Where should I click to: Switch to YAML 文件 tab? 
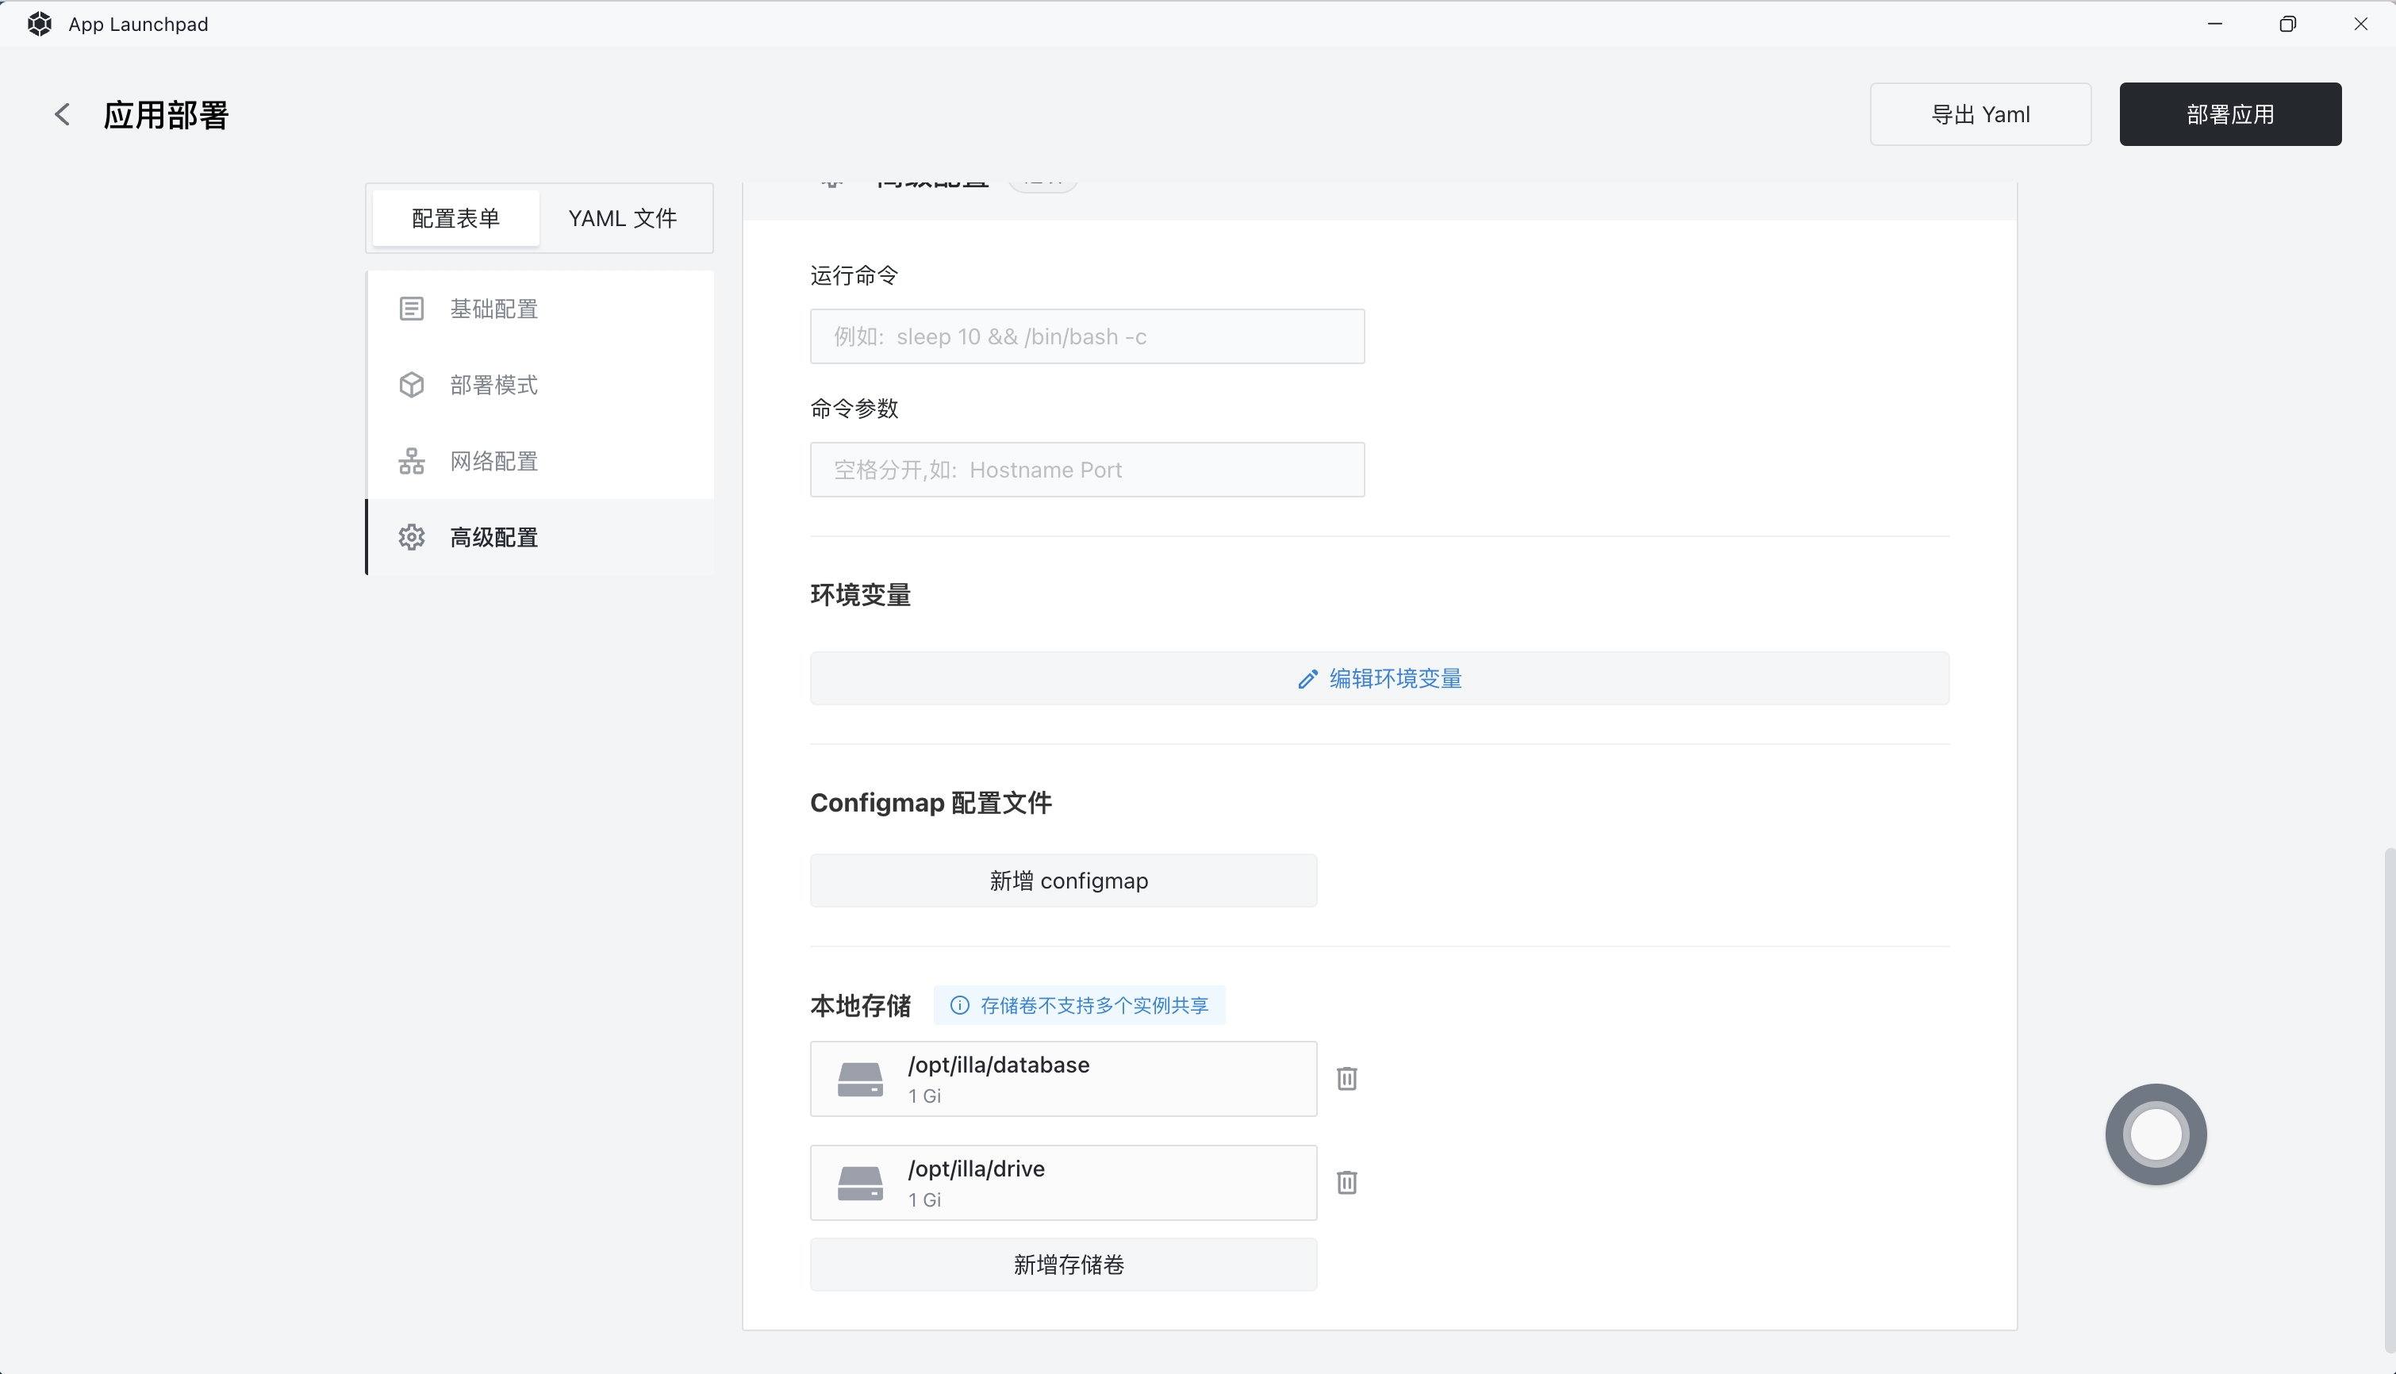point(623,218)
